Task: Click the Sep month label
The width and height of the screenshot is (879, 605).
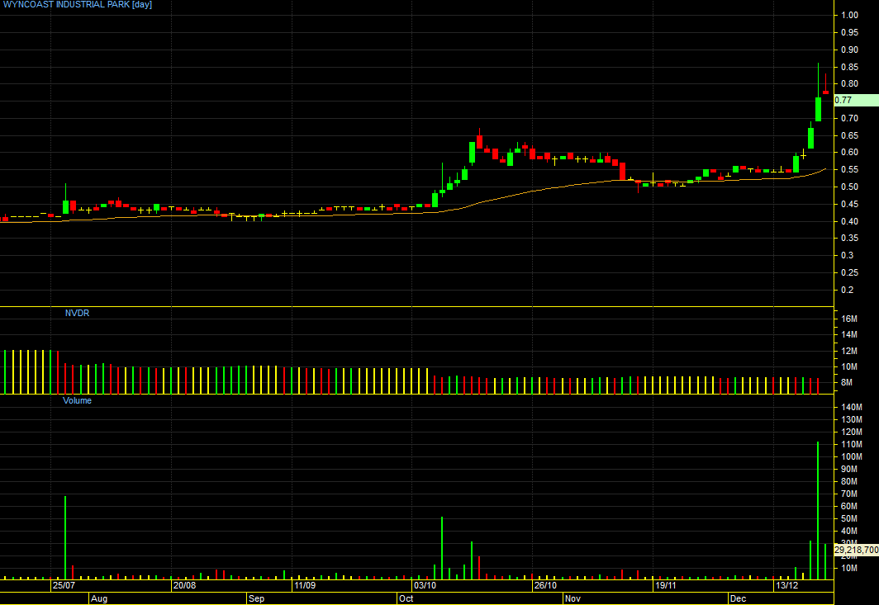Action: [x=256, y=599]
